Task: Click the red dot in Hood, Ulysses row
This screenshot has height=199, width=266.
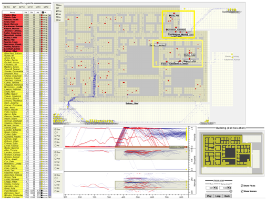Action: point(42,24)
